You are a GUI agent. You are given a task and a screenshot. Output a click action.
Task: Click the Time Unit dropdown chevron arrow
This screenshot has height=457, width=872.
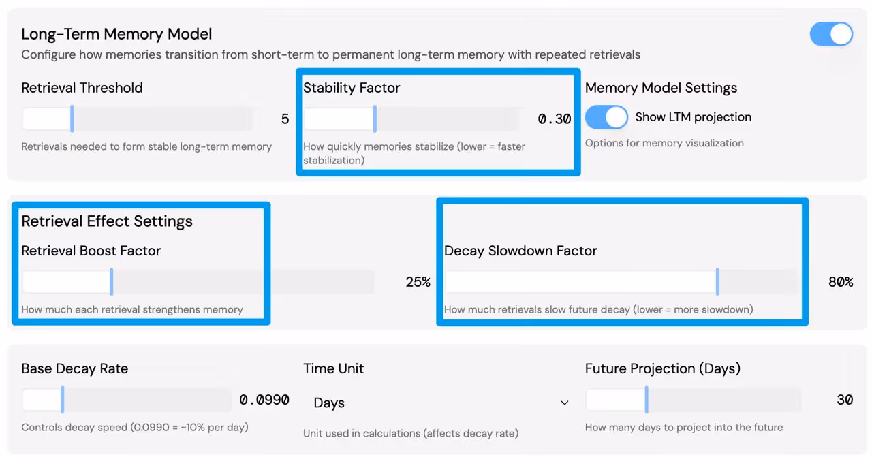(564, 403)
